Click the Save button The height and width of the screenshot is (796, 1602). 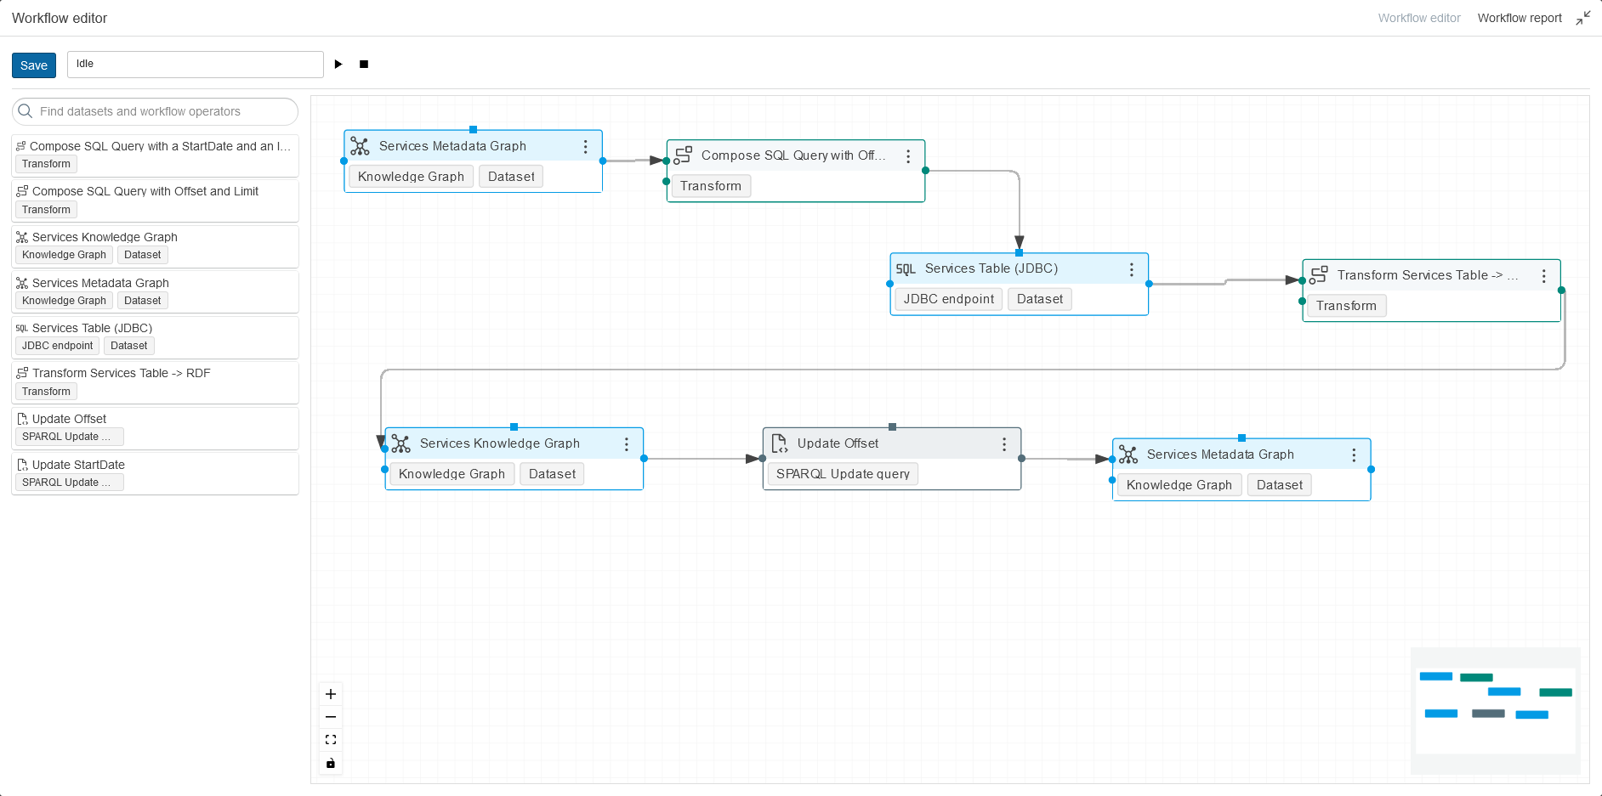(x=33, y=65)
